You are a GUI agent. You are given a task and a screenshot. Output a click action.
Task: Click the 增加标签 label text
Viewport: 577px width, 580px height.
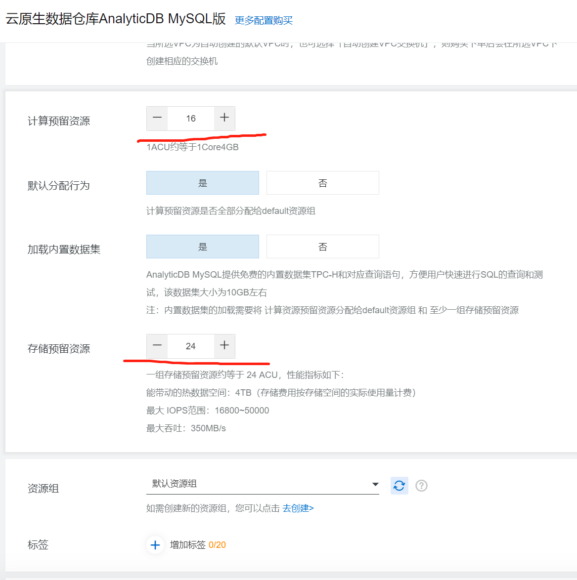tap(188, 545)
